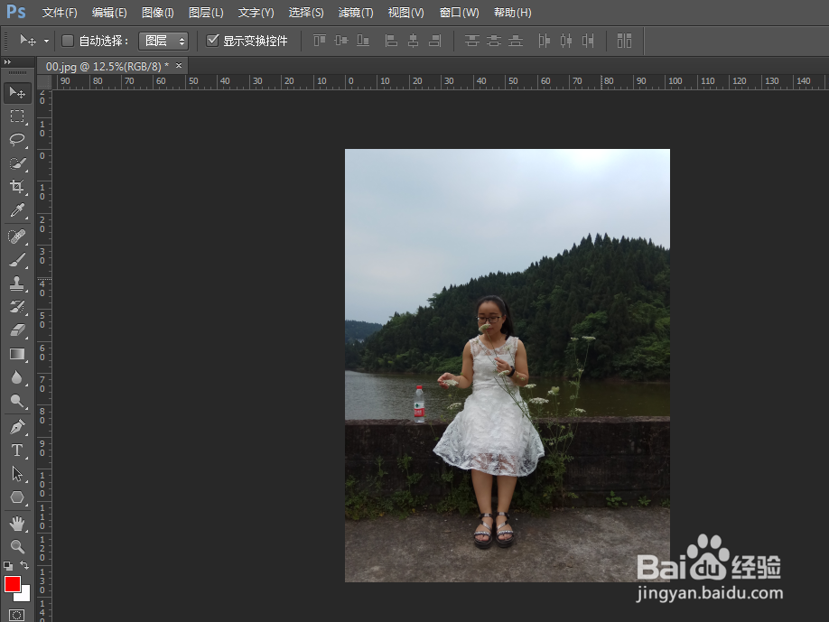829x622 pixels.
Task: Open the 文件(F) menu
Action: pyautogui.click(x=60, y=12)
